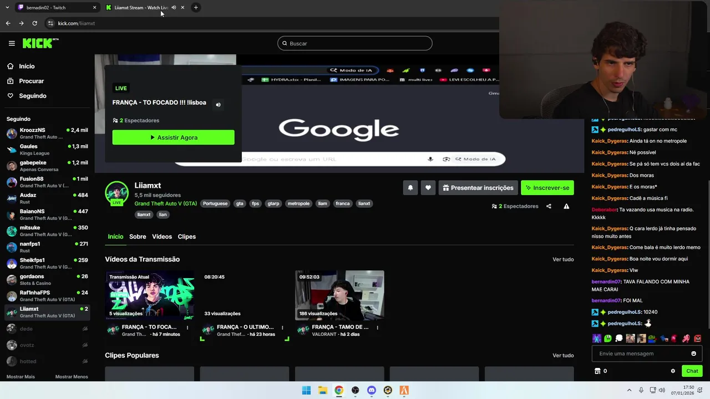Click the Kick logo
This screenshot has width=710, height=399.
40,43
